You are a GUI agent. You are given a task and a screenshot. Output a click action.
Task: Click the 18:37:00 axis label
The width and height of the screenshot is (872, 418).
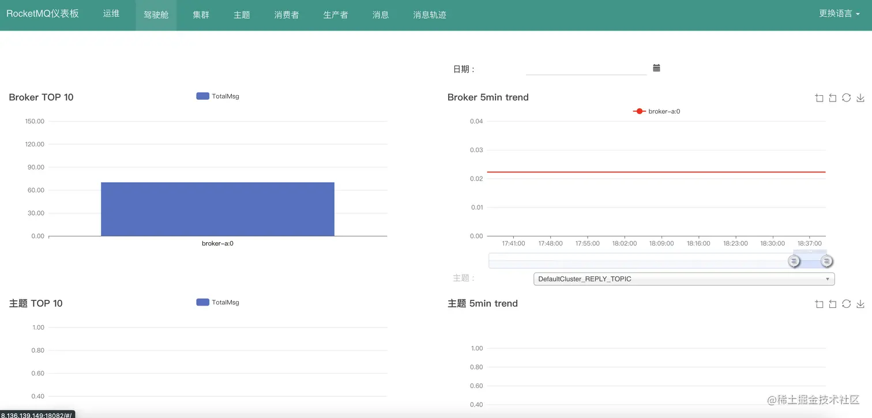tap(809, 243)
